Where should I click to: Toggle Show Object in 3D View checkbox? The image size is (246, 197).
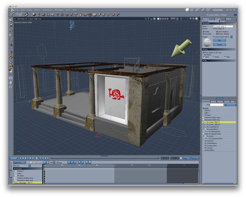[x=204, y=53]
